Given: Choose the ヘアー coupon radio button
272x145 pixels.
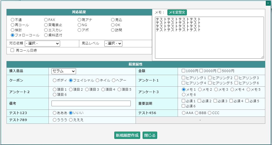Looking at the screenshot, I should [x=113, y=80].
